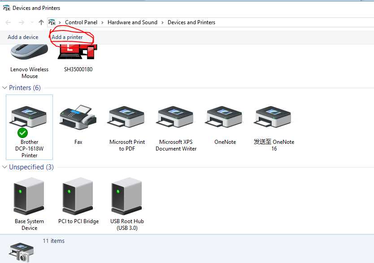Navigate to Control Panel breadcrumb
This screenshot has height=263, width=374.
click(81, 22)
